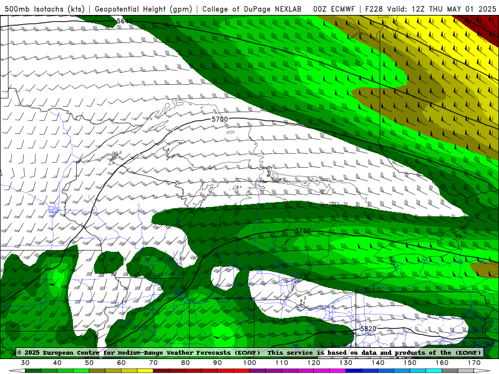
Task: Click the dark blue swatch right of 130
Action: click(354, 371)
